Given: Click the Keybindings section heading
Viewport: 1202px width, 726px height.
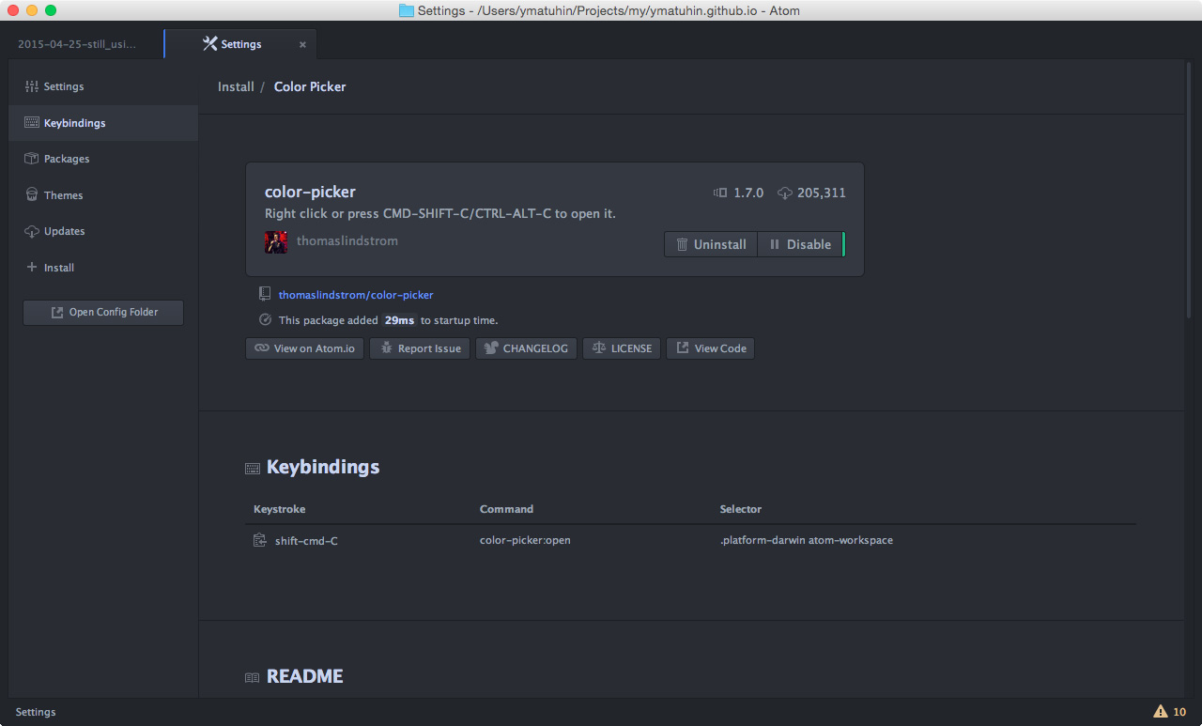Looking at the screenshot, I should pos(323,467).
